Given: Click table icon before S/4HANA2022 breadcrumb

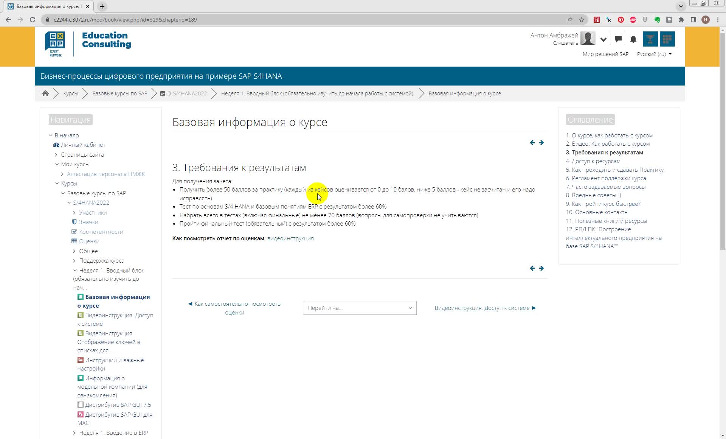Looking at the screenshot, I should [x=163, y=93].
